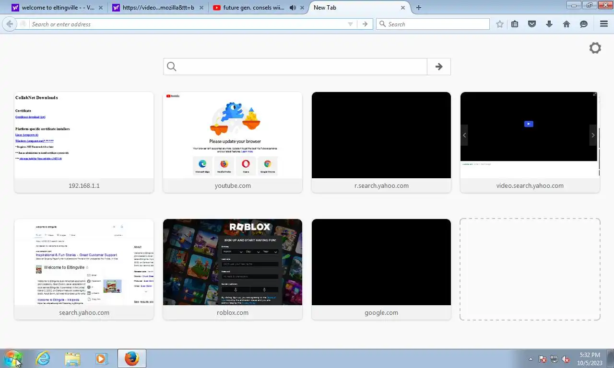
Task: Click the muted volume tray icon
Action: click(x=566, y=359)
